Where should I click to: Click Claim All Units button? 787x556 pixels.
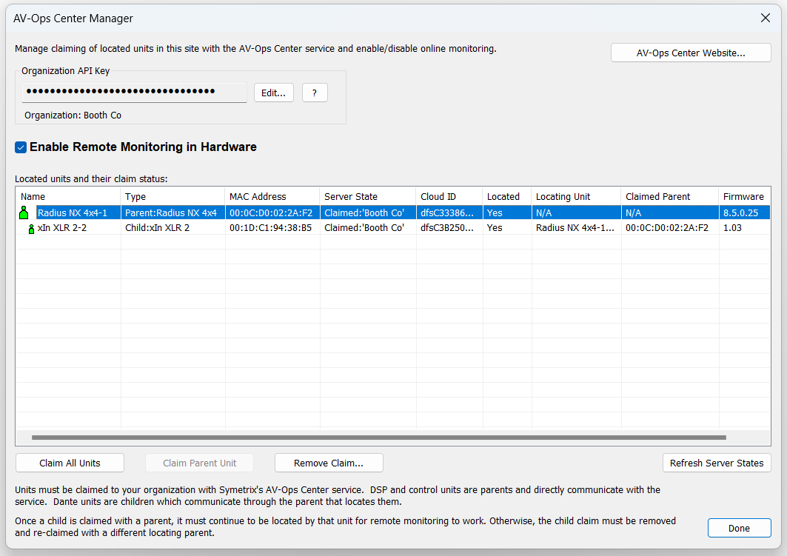coord(70,463)
